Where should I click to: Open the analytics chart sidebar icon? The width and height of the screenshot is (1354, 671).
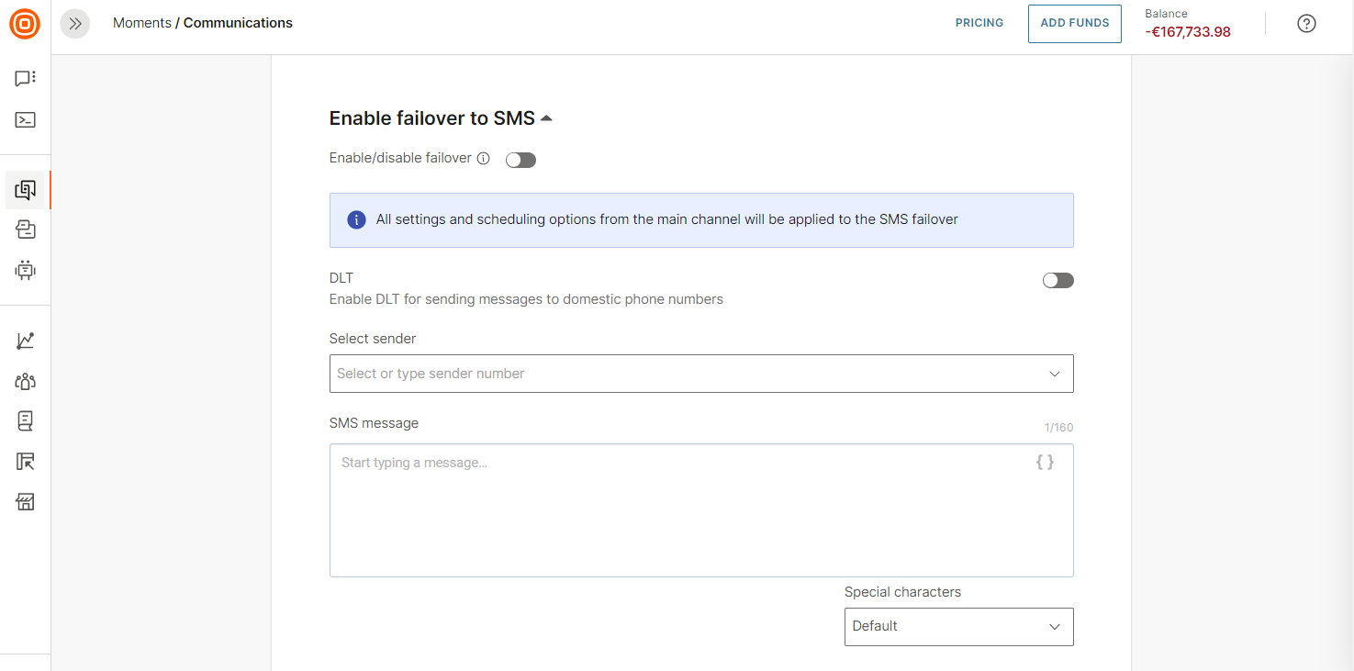25,341
